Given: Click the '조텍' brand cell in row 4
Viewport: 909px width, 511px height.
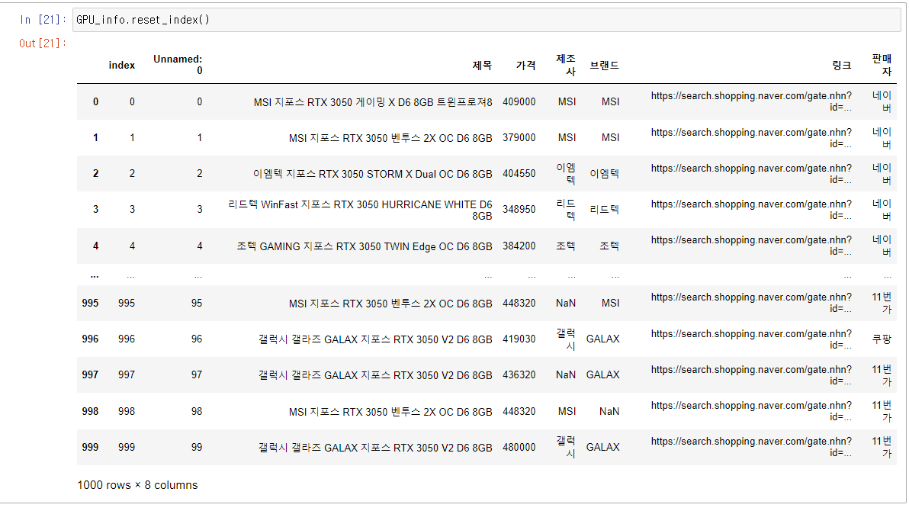Looking at the screenshot, I should point(609,246).
